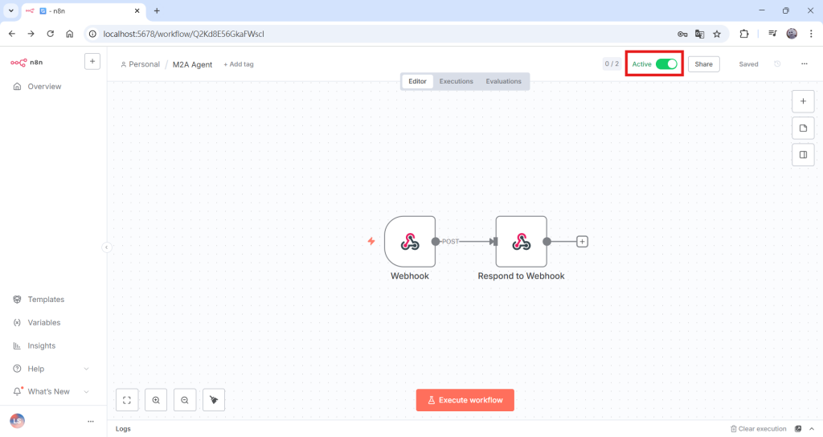Open workflow history clock icon

777,64
